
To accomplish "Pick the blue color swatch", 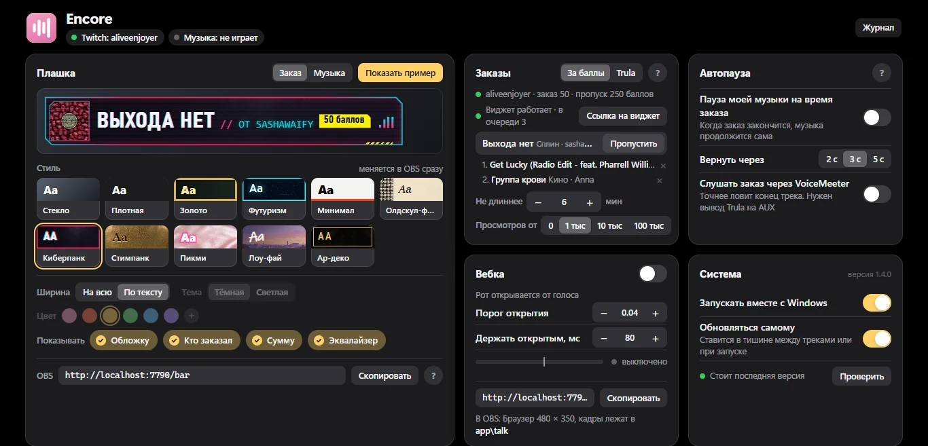I will click(151, 316).
